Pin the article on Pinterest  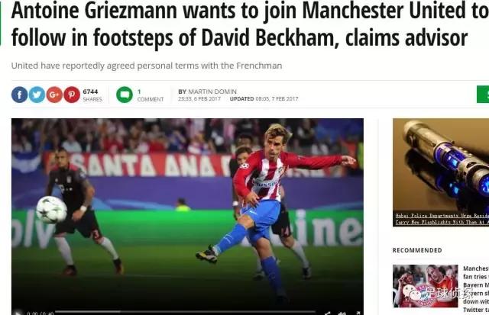pyautogui.click(x=72, y=95)
